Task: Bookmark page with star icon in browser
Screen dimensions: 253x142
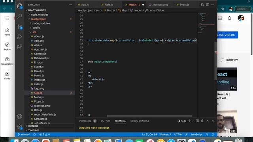Action: pos(223,9)
